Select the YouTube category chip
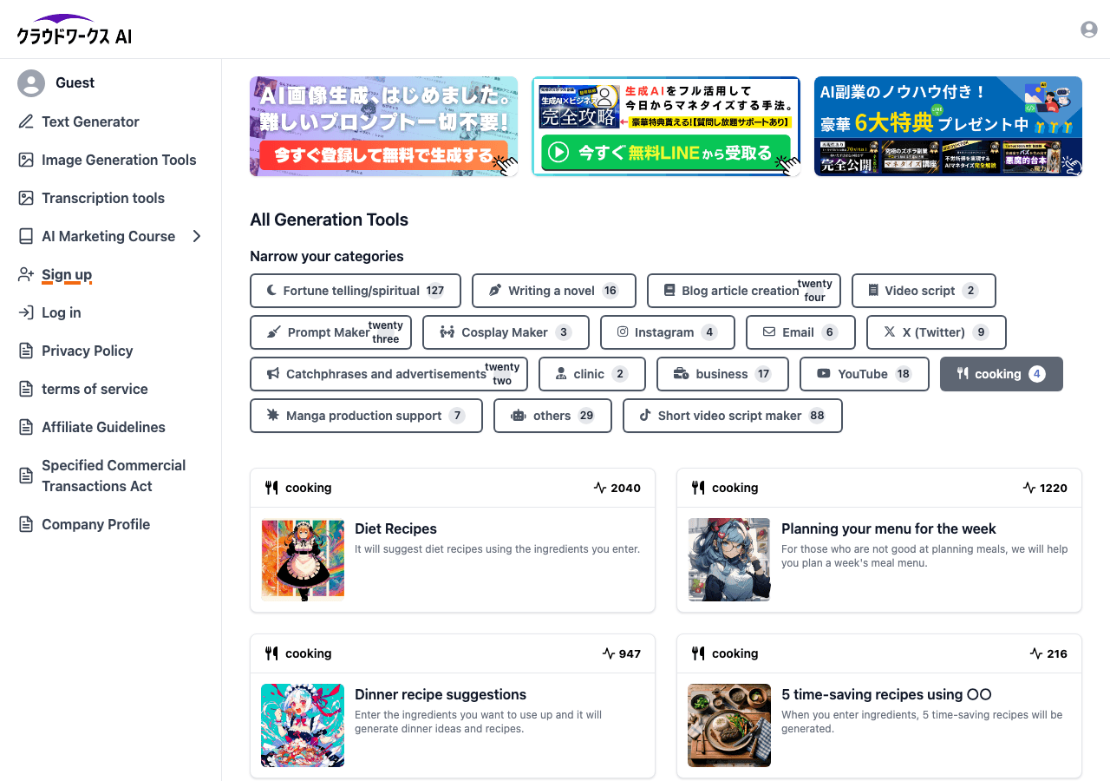1110x781 pixels. click(865, 374)
